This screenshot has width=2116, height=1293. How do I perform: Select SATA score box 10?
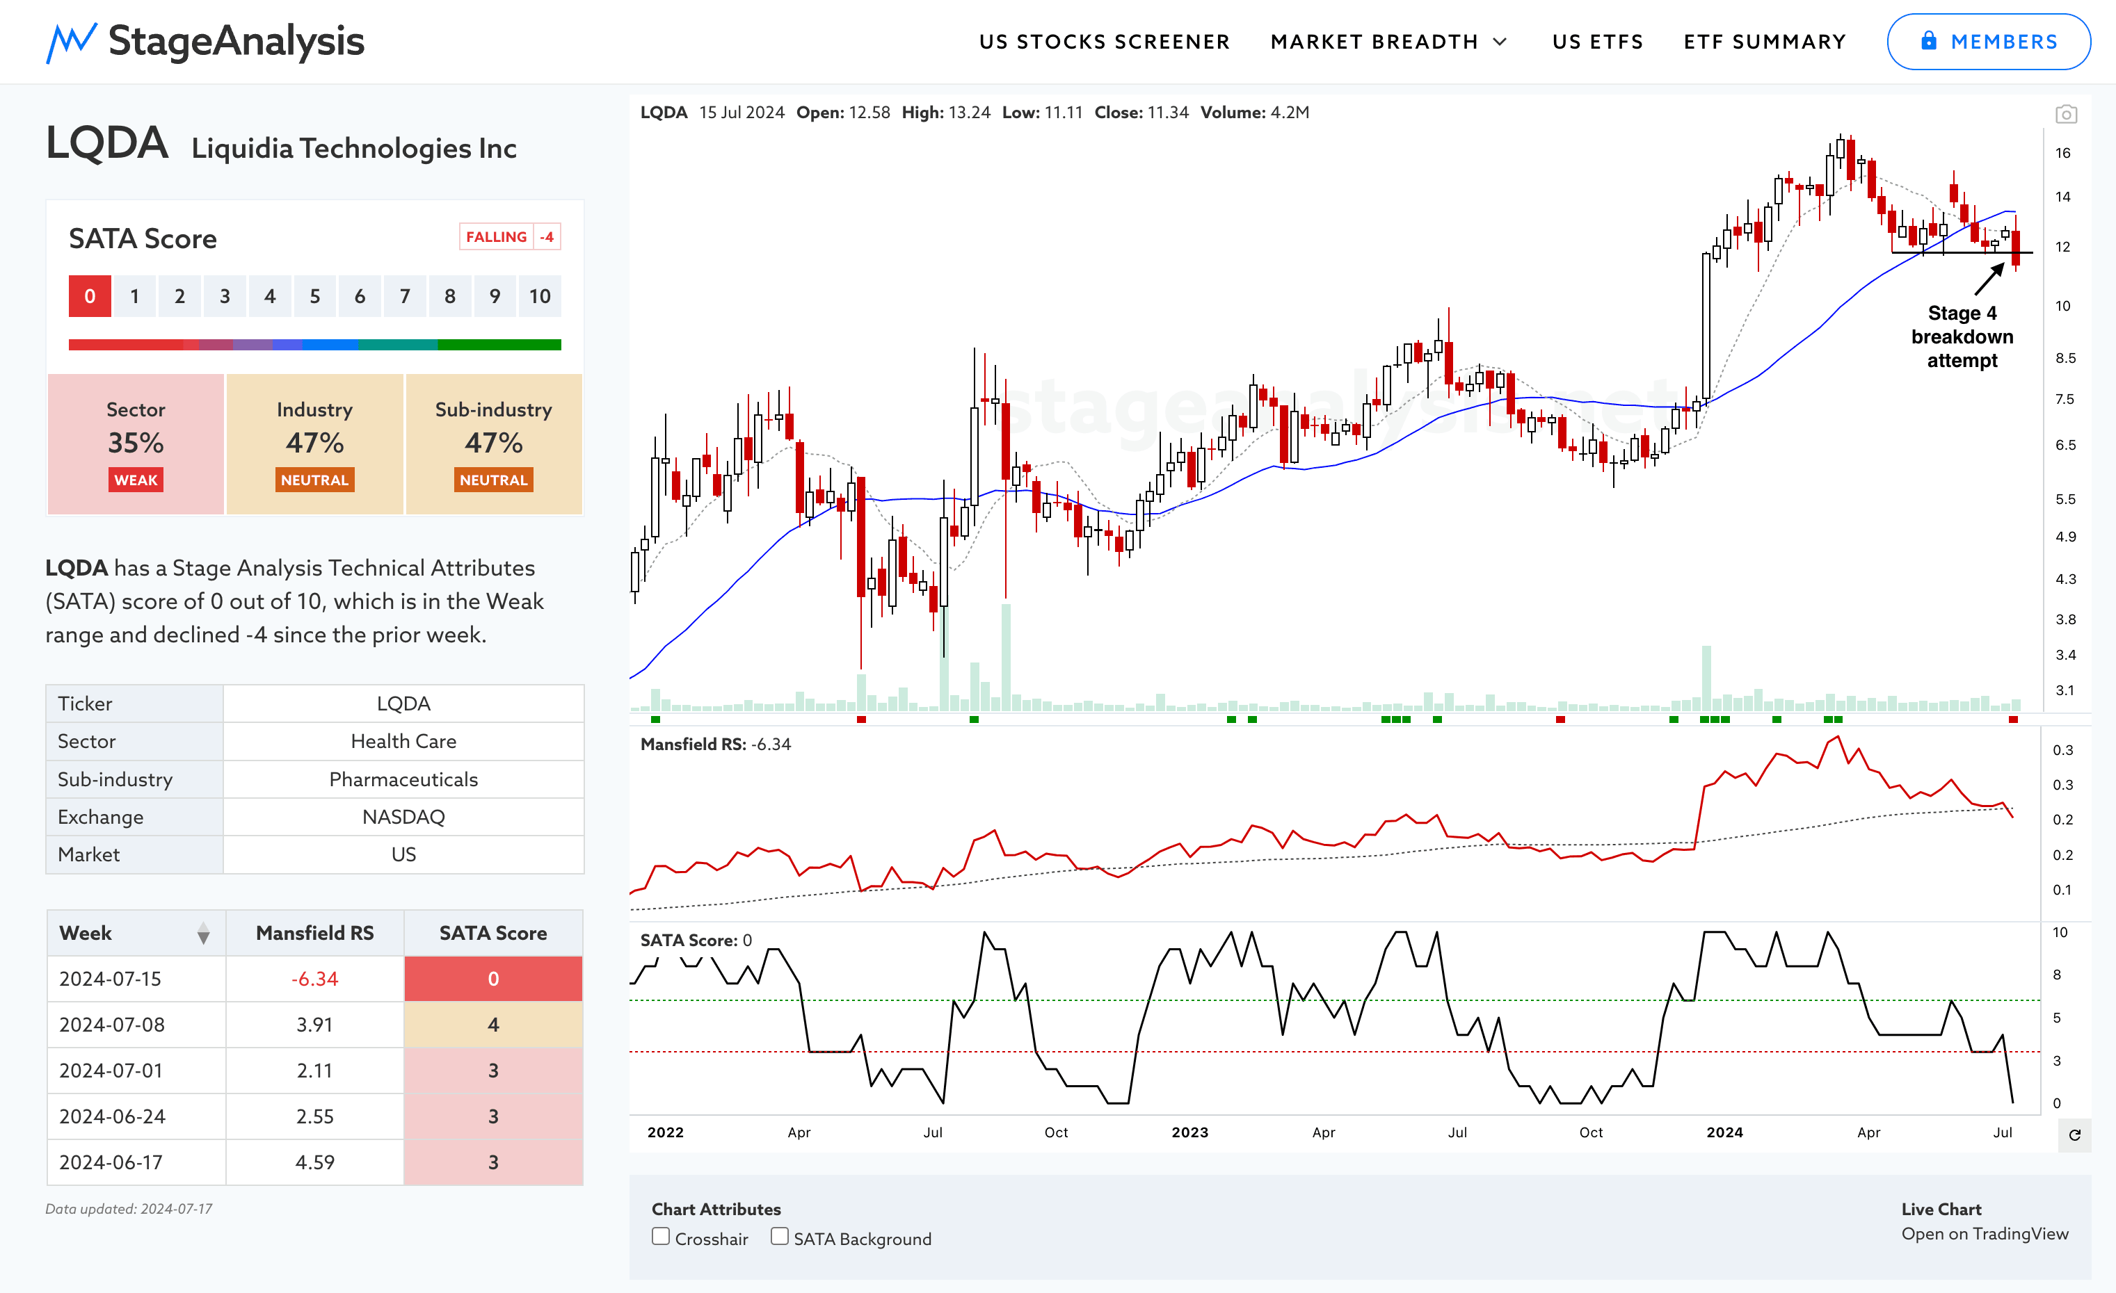click(539, 296)
